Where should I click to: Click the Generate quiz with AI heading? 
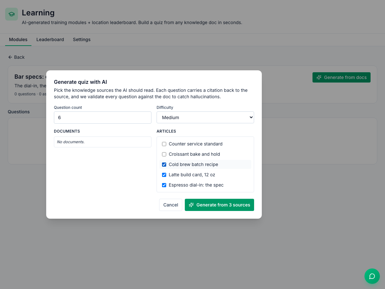[x=81, y=82]
